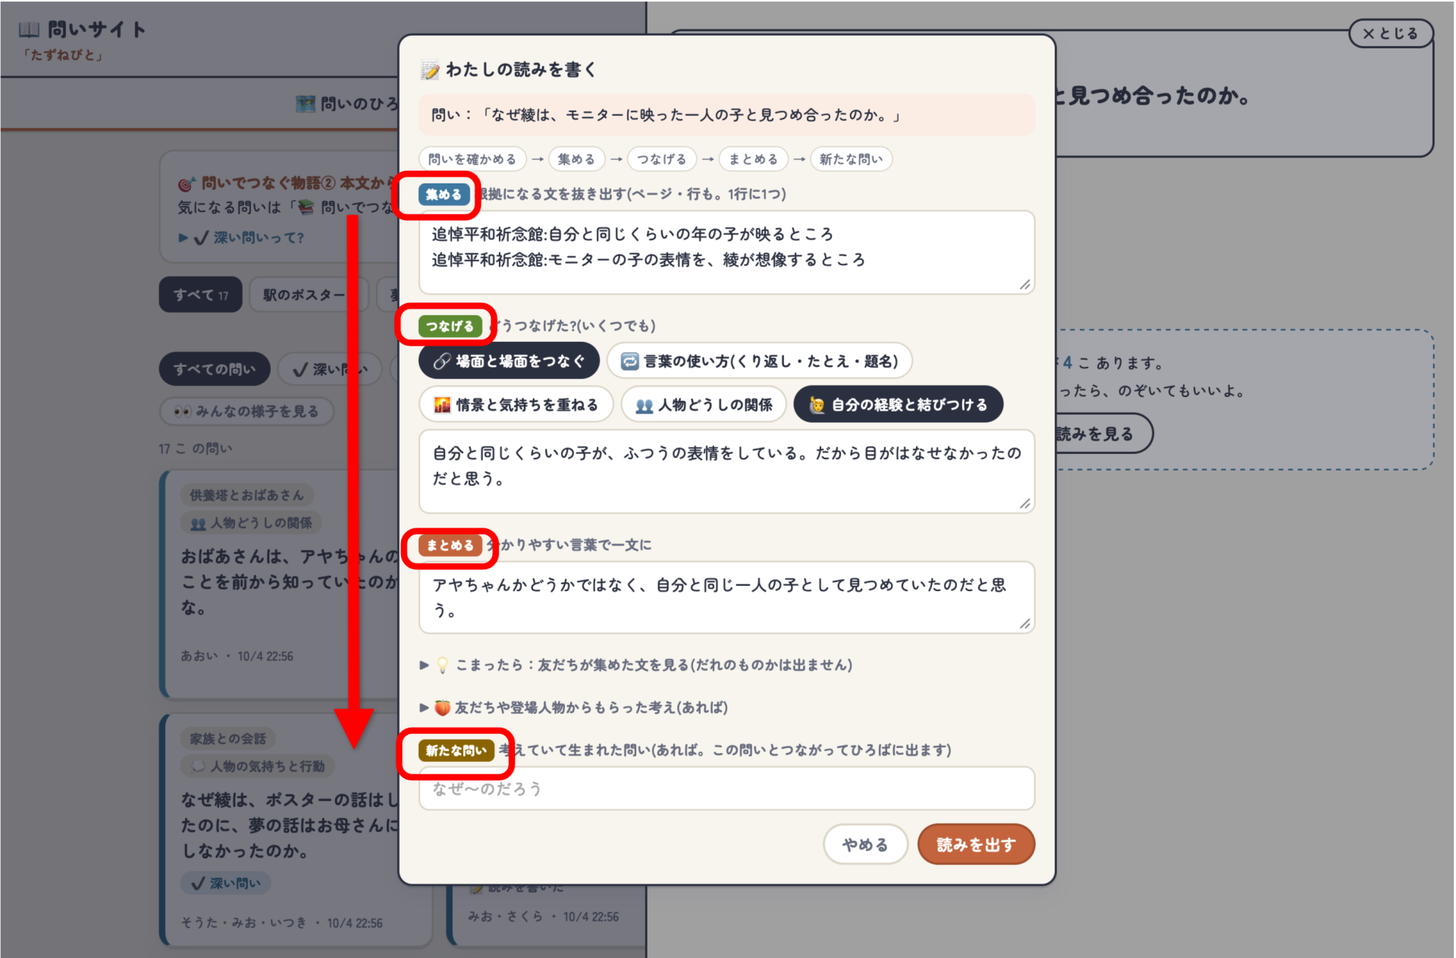
Task: Click the eyes icon on みんなの様子を見る
Action: point(182,412)
